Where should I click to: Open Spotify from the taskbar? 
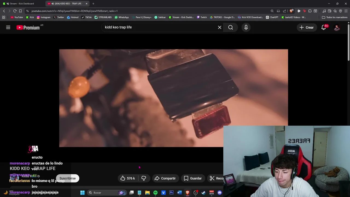155,193
